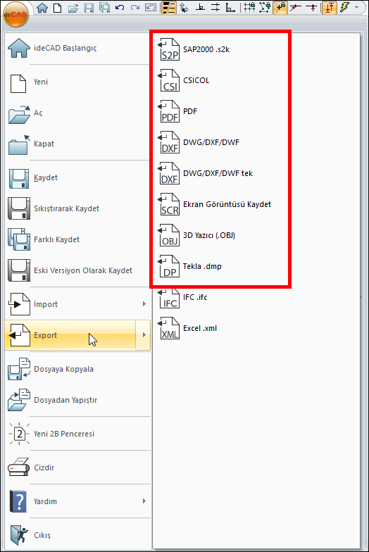Click the ideCAD orange application button
This screenshot has height=552, width=369.
[15, 14]
